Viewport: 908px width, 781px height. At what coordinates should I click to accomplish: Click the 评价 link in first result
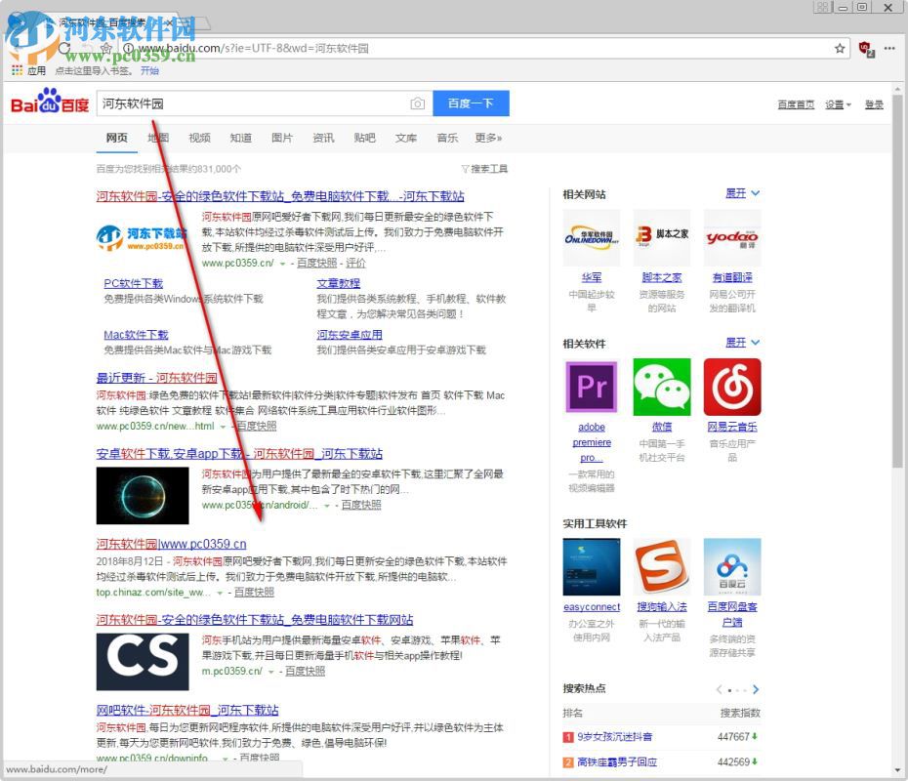[355, 263]
